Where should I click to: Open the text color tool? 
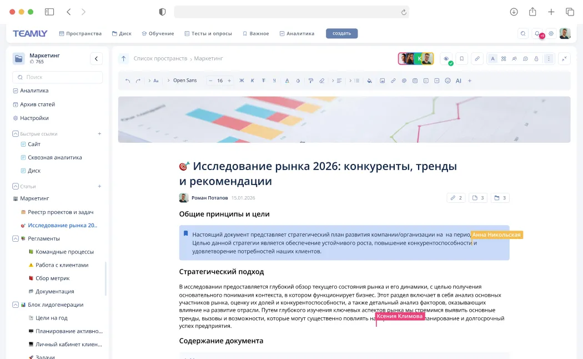coord(287,81)
